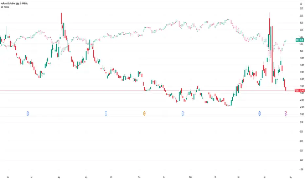Open the dividend marker in late June
Viewport: 305px width, 180px height.
[28, 114]
